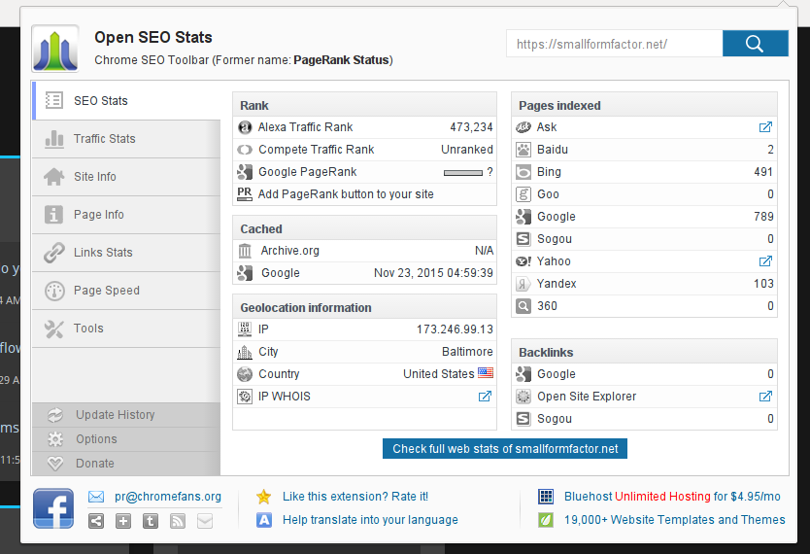Click the IP address 173.246.99.13
Viewport: 810px width, 554px height.
point(455,329)
